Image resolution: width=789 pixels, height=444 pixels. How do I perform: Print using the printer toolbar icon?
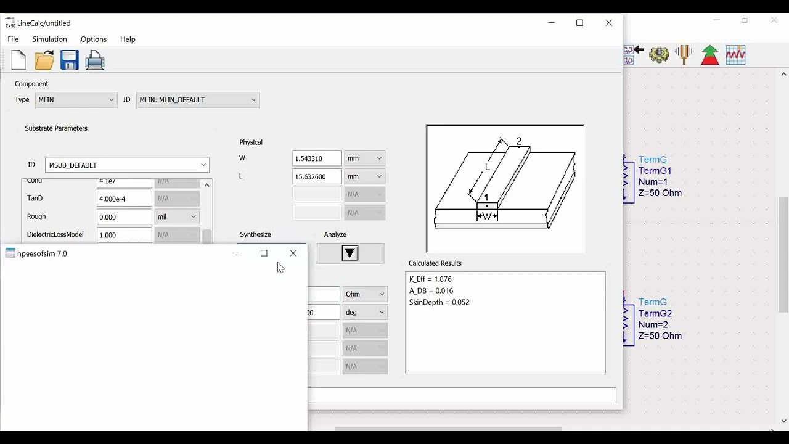pos(95,60)
